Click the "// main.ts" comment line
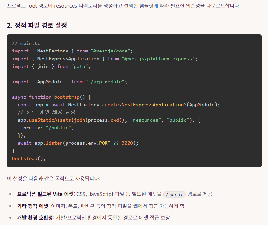This screenshot has width=268, height=225. 26,43
